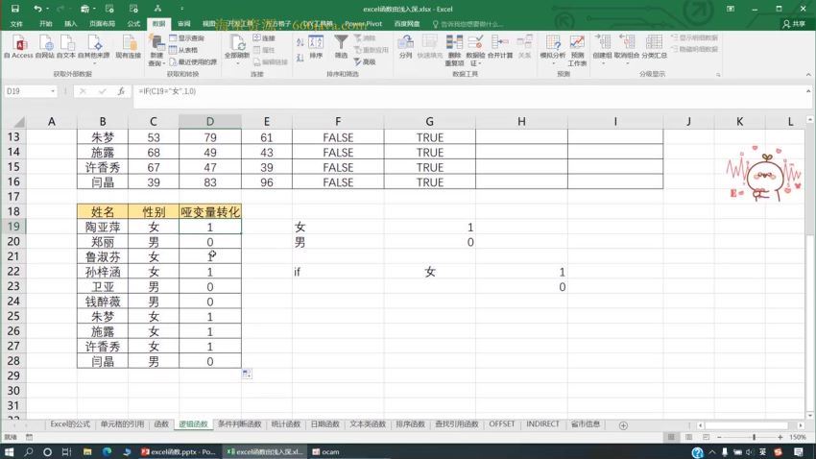Viewport: 816px width, 459px height.
Task: Open the auto fill options button below D28
Action: point(247,374)
